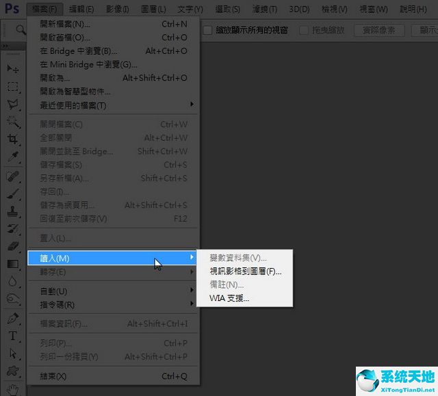Select the Rectangular Marquee tool
This screenshot has width=438, height=396.
[x=12, y=87]
